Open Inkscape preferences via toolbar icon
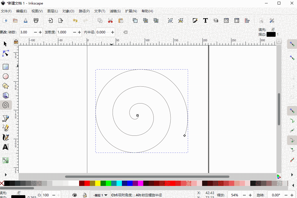The width and height of the screenshot is (297, 198). [x=271, y=20]
